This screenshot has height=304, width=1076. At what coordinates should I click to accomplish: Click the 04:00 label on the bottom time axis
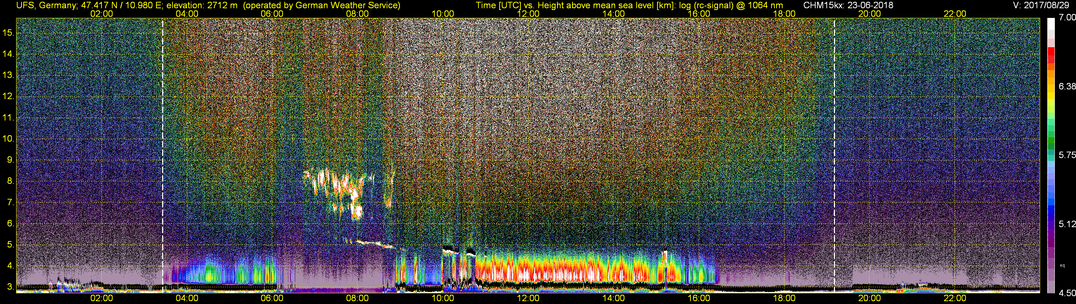pos(187,298)
